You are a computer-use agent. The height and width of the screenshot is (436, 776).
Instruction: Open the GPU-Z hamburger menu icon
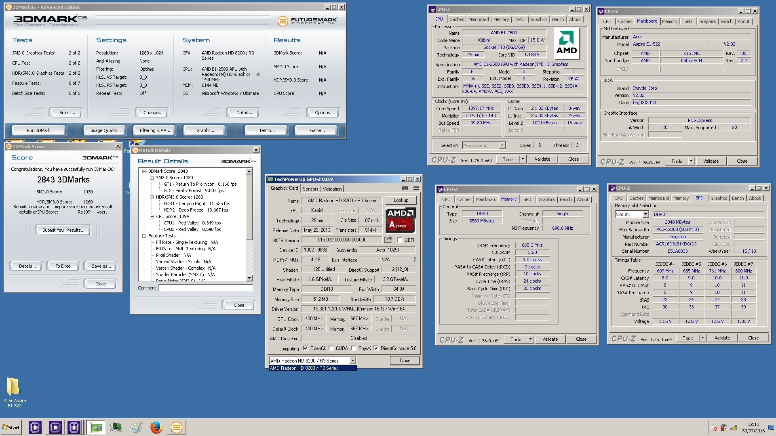pyautogui.click(x=416, y=188)
